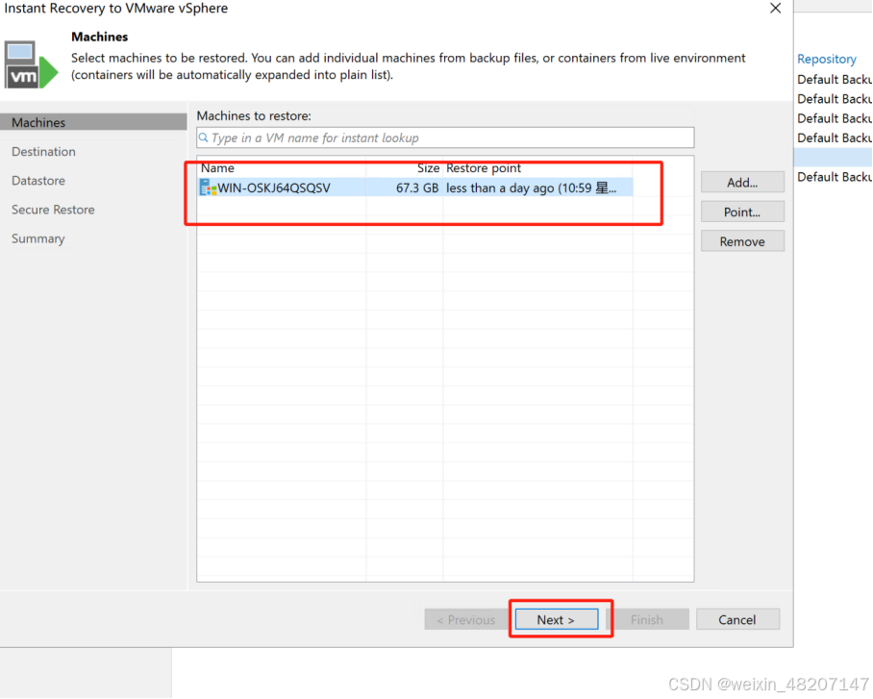Click the Point... button

742,212
